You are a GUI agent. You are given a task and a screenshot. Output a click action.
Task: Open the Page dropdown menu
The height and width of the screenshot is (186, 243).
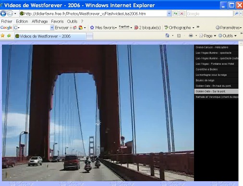[207, 35]
